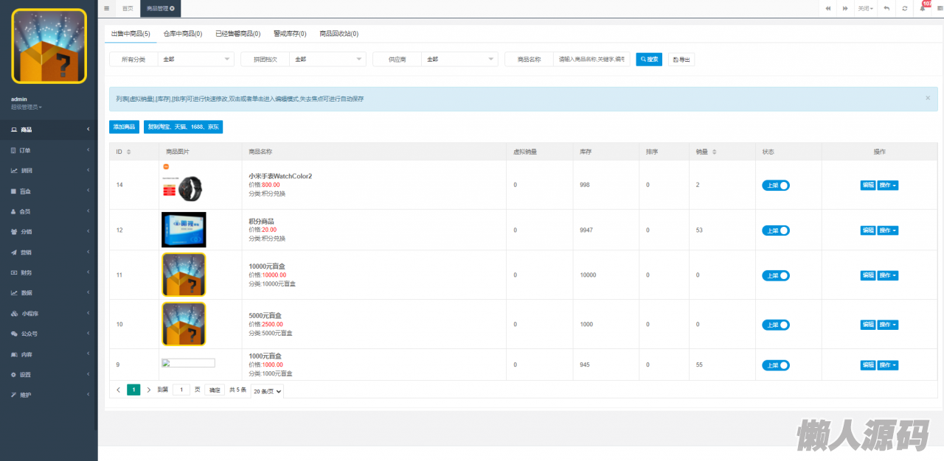Click the 商品名称 search input field
This screenshot has height=461, width=944.
pyautogui.click(x=591, y=60)
